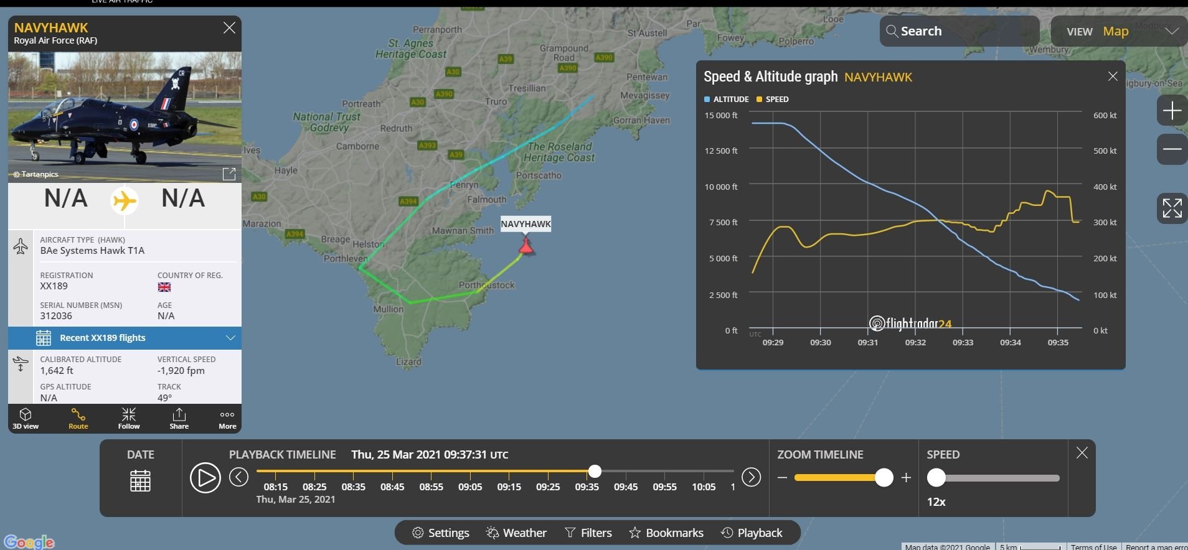Click the vertical speed -1,920 fpm
The height and width of the screenshot is (550, 1188).
[x=181, y=371]
